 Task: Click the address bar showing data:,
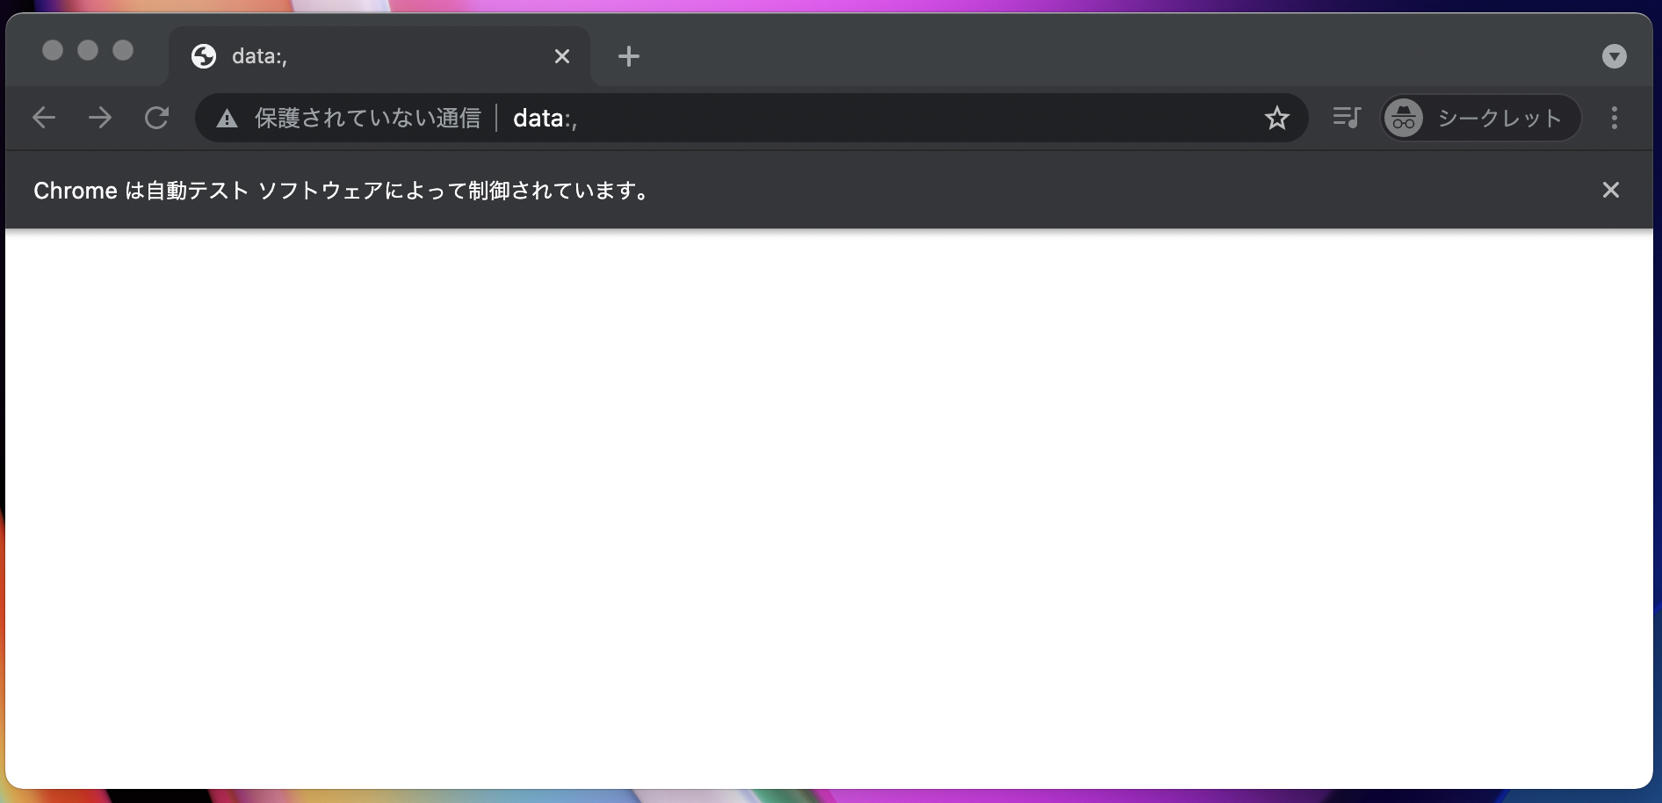click(751, 118)
